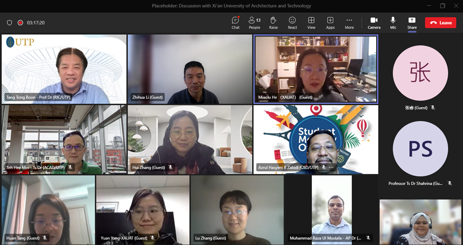Select Miaolu He's highlighted video tile
463x245 pixels.
[316, 69]
